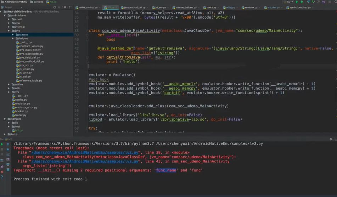Collapse the java folder in project tree

click(9, 31)
